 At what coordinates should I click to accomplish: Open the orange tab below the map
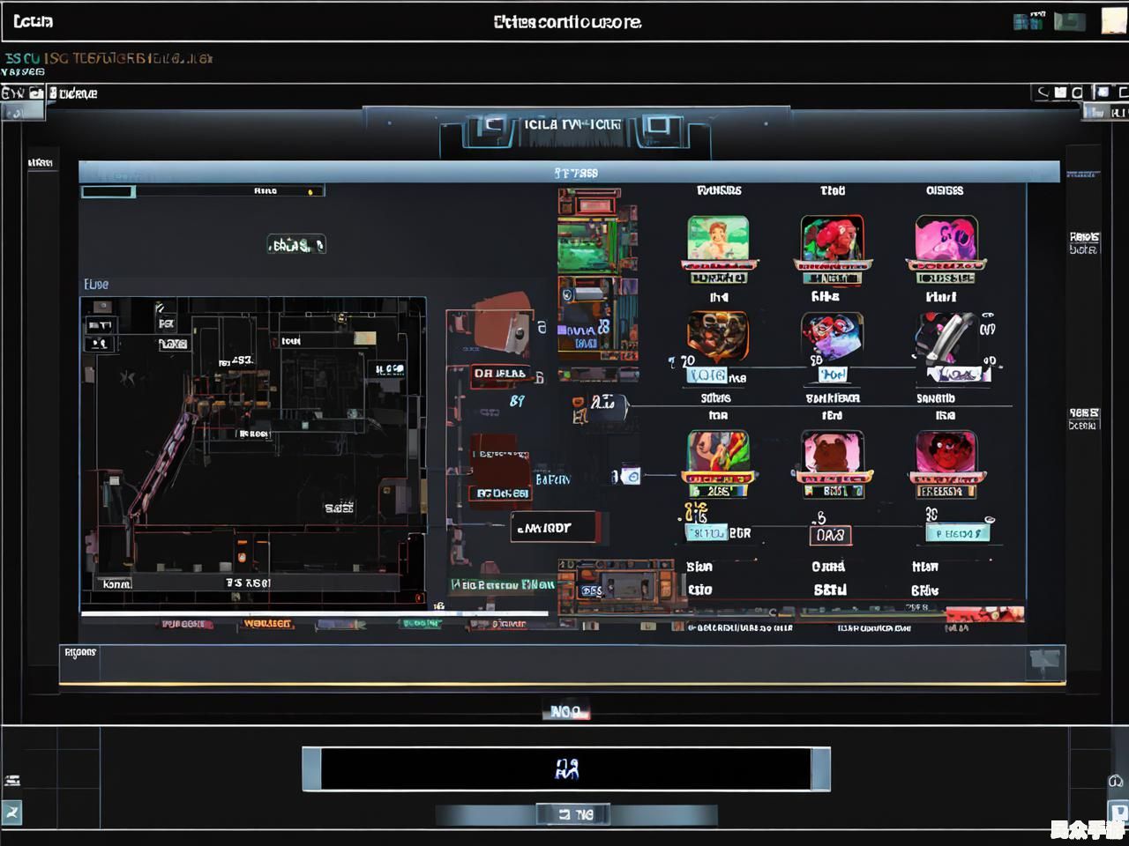(266, 624)
